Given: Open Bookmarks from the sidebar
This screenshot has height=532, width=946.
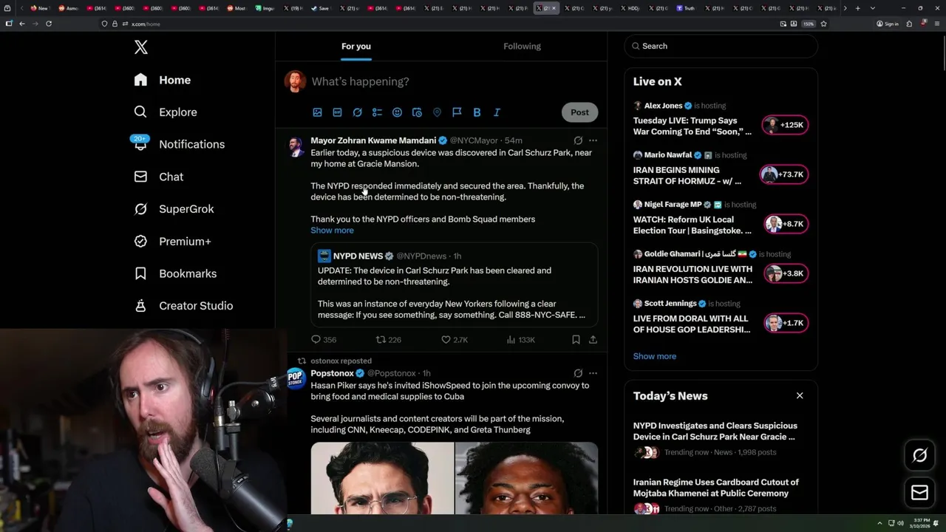Looking at the screenshot, I should (176, 273).
